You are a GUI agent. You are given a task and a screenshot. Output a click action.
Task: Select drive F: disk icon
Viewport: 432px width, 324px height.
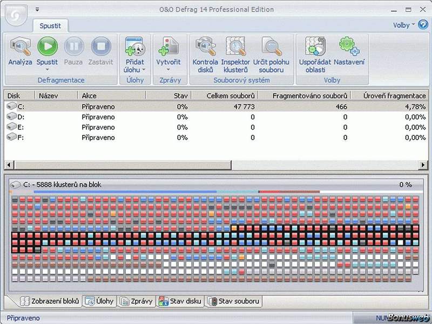pyautogui.click(x=11, y=137)
